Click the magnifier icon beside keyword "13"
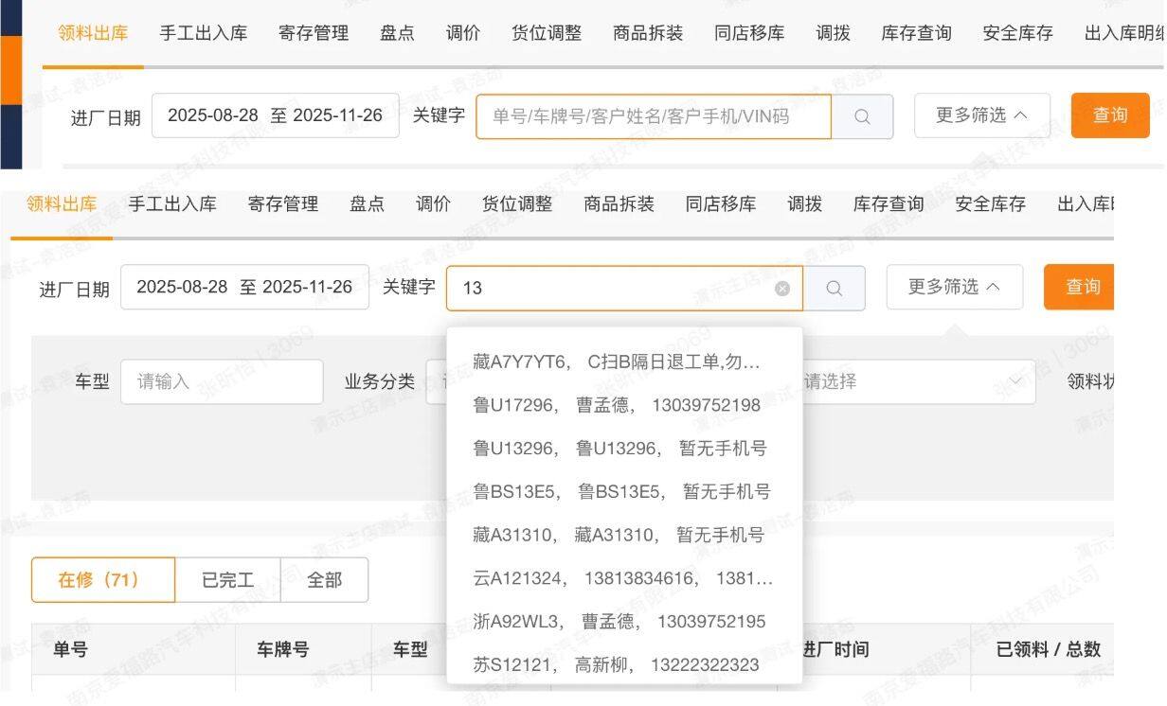1167x706 pixels. (x=834, y=289)
